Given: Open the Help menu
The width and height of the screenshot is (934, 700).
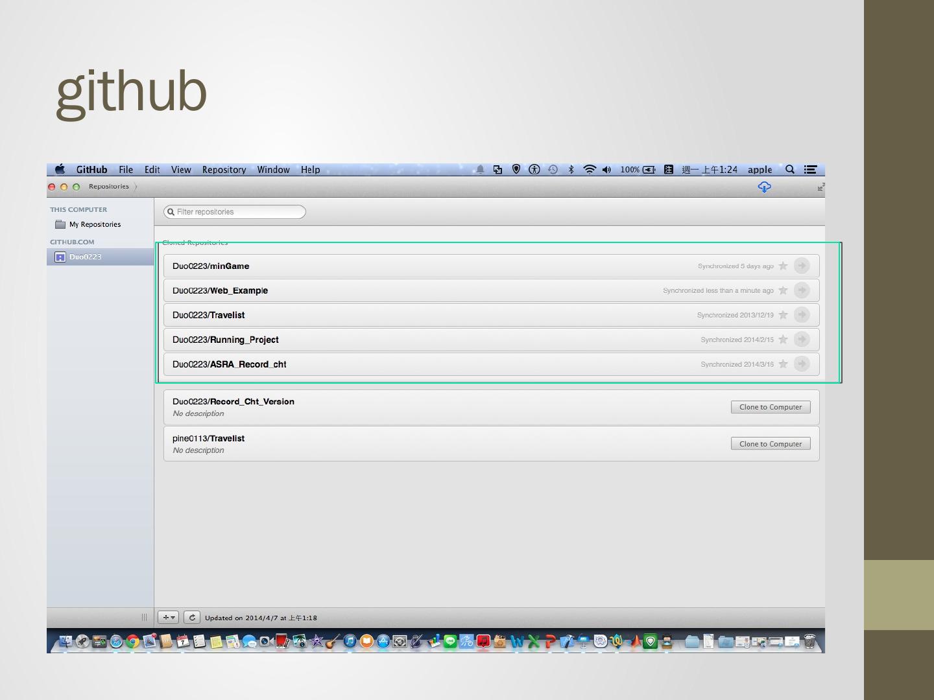Looking at the screenshot, I should [x=310, y=170].
